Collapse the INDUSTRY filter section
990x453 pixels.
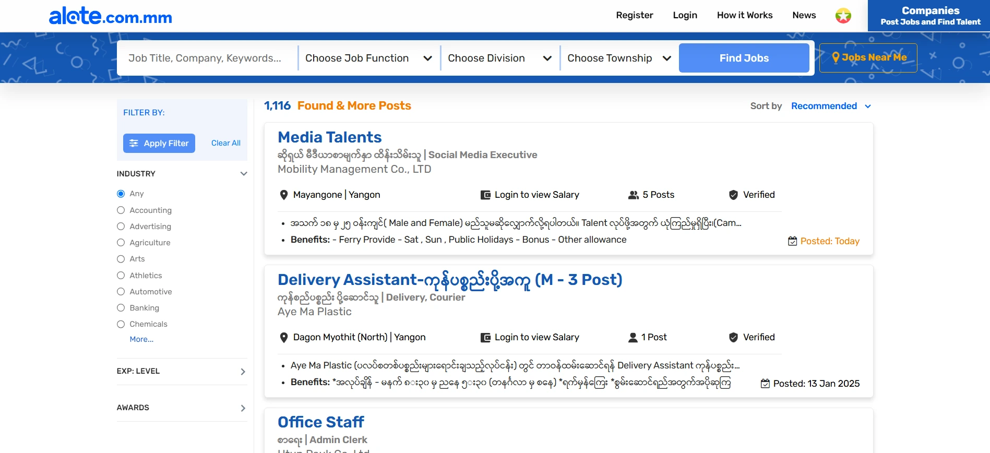tap(182, 174)
